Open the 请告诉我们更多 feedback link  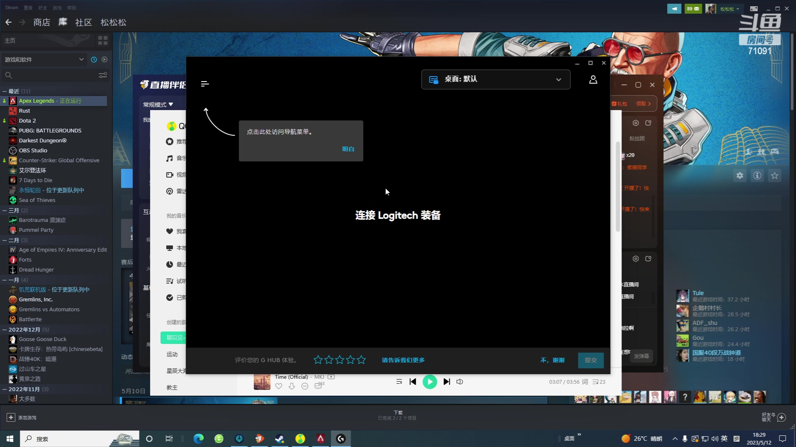(x=403, y=360)
